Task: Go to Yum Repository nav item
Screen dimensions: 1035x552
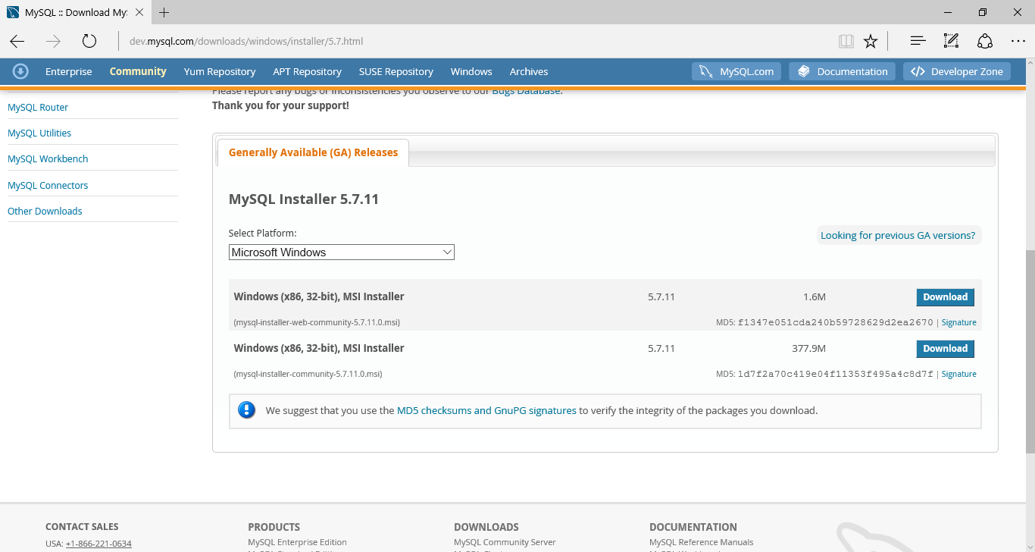Action: 220,71
